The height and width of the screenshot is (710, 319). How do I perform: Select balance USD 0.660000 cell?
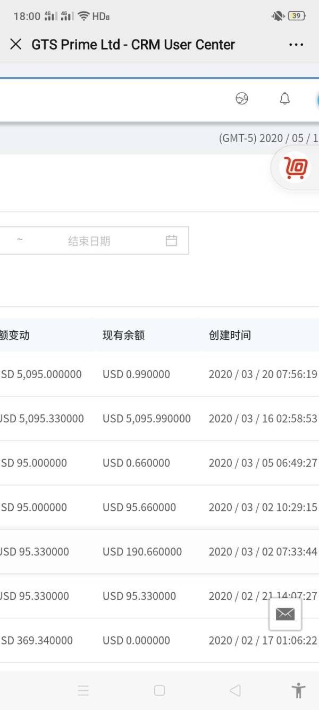pyautogui.click(x=136, y=463)
